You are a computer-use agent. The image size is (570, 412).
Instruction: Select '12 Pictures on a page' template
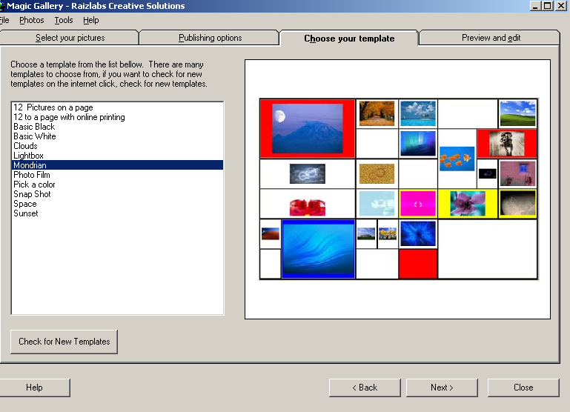[x=117, y=107]
